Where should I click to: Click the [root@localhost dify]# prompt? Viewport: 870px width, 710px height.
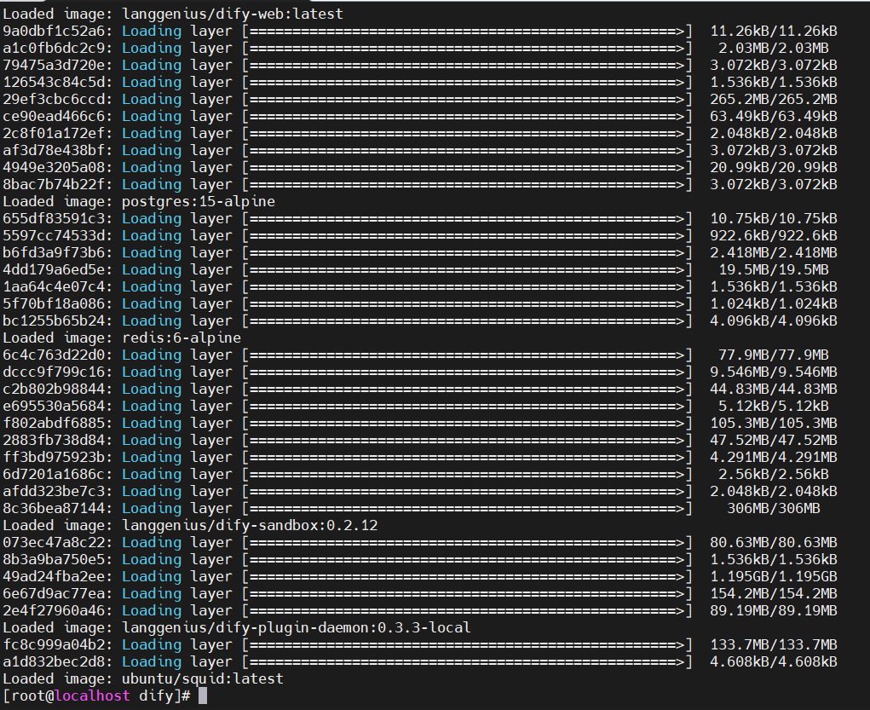(96, 696)
